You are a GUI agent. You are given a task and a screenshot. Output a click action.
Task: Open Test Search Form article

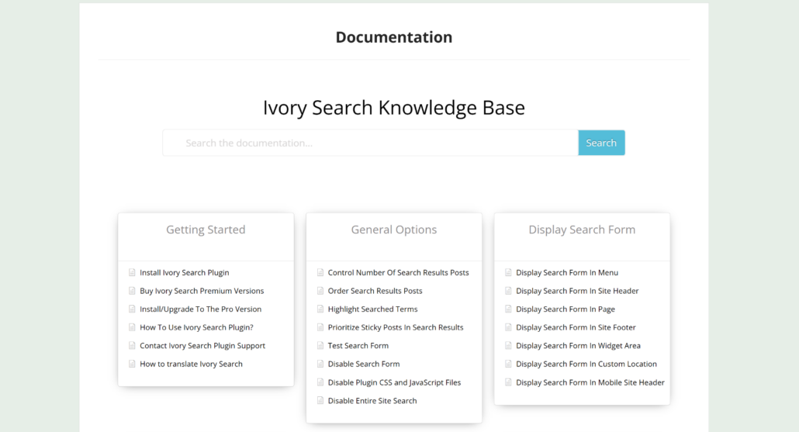(x=358, y=346)
